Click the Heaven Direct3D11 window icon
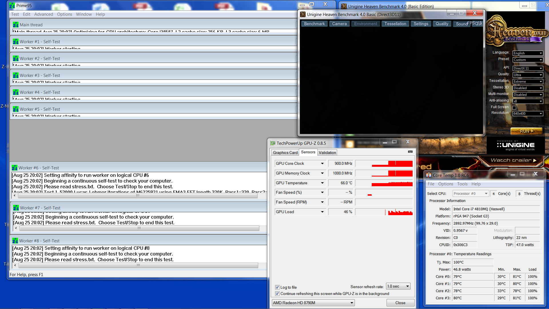Screen dimensions: 549x309 point(303,15)
